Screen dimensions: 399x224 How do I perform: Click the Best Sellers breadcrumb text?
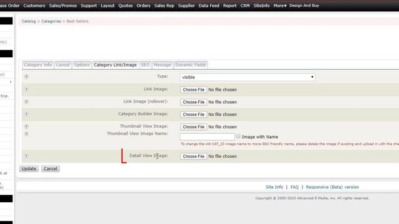pos(77,21)
